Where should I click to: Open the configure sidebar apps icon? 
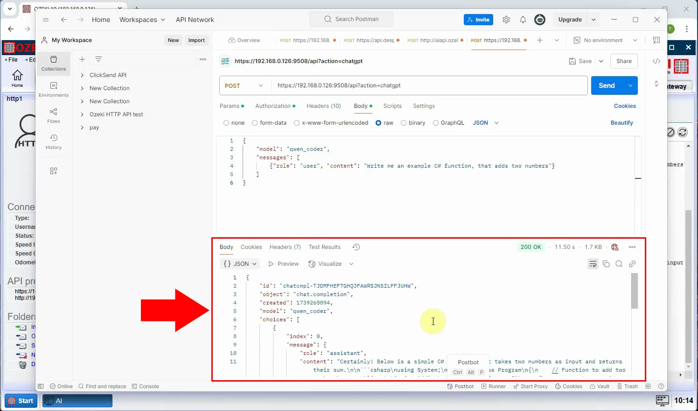tap(54, 171)
